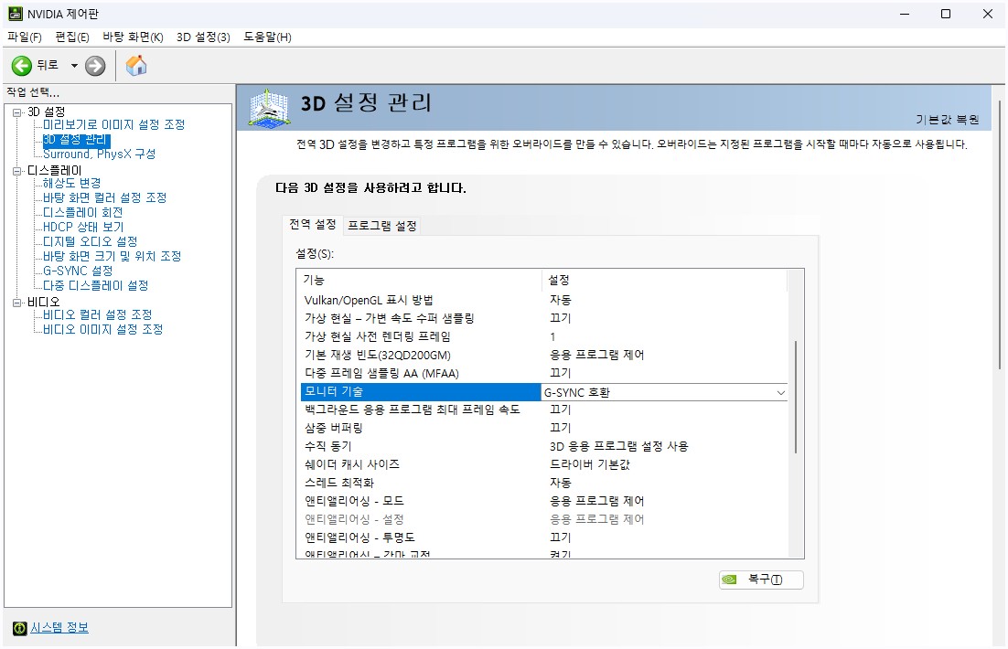Open G-SYNC 설정 page

click(78, 271)
